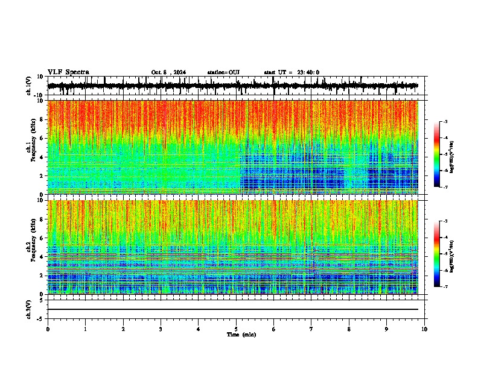Click ch.2 frequency axis tick "6"

point(42,238)
